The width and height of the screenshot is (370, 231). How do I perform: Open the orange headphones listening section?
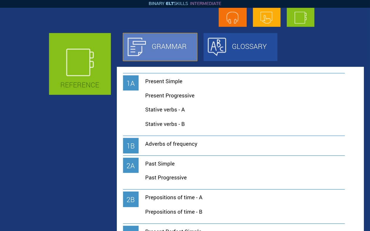point(232,17)
